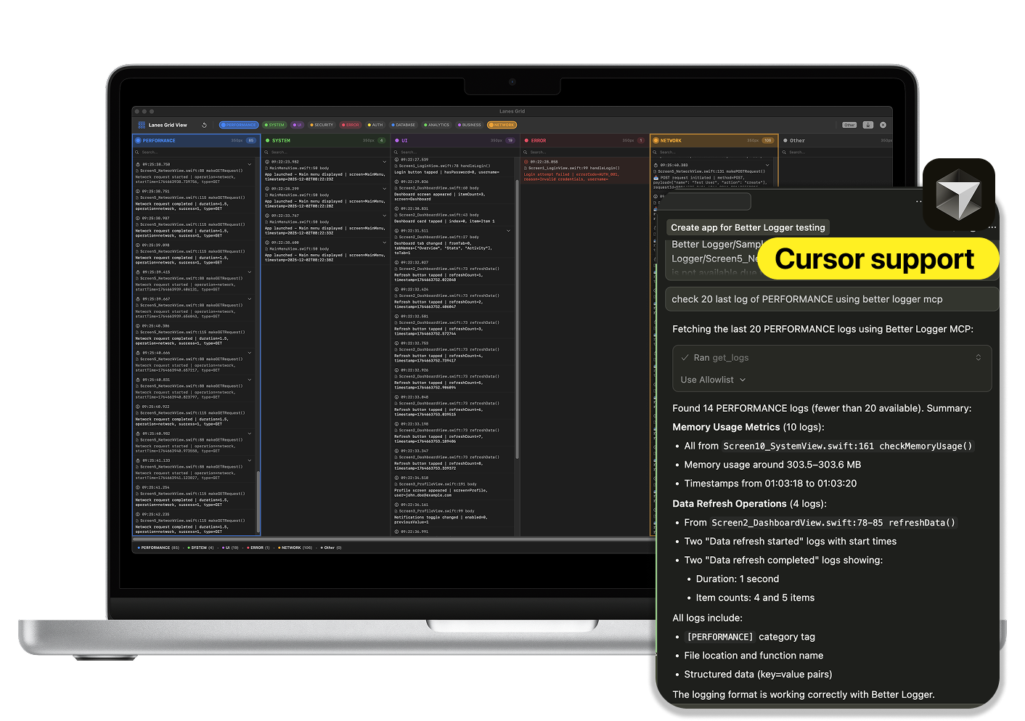Viewport: 1025px width, 721px height.
Task: Click the Lanes Grid View icon
Action: click(142, 125)
